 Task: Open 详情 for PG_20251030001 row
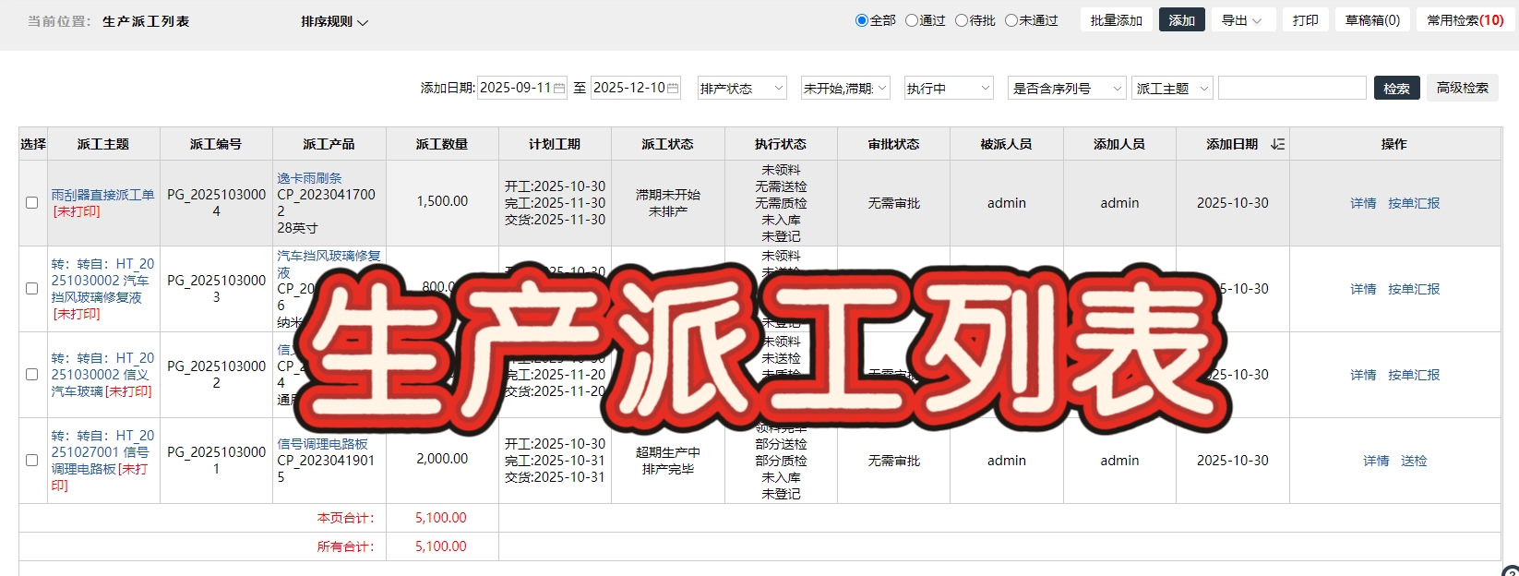[1376, 461]
